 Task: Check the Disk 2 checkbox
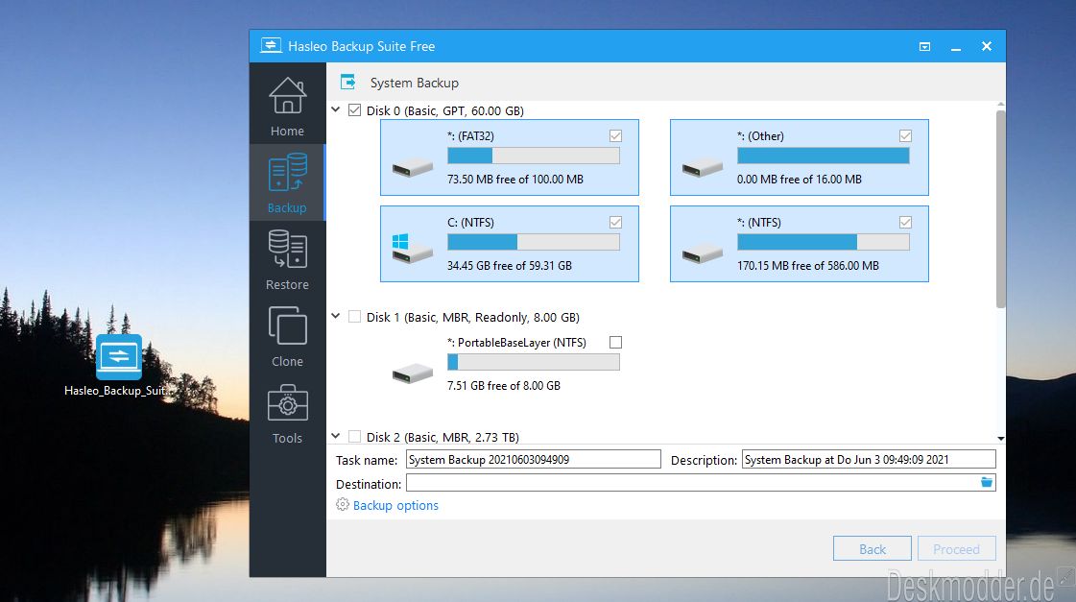(355, 436)
